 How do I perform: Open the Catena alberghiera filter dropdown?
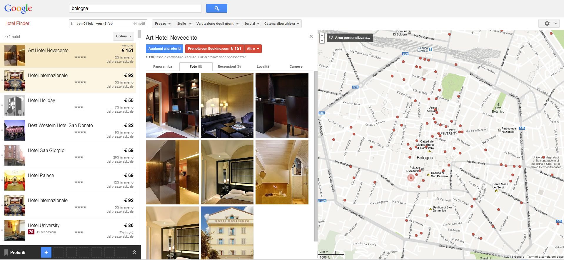pos(282,24)
